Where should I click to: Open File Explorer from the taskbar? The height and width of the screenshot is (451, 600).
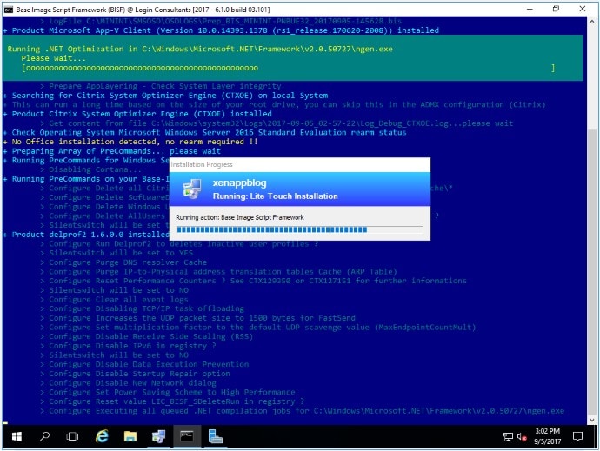pos(130,436)
